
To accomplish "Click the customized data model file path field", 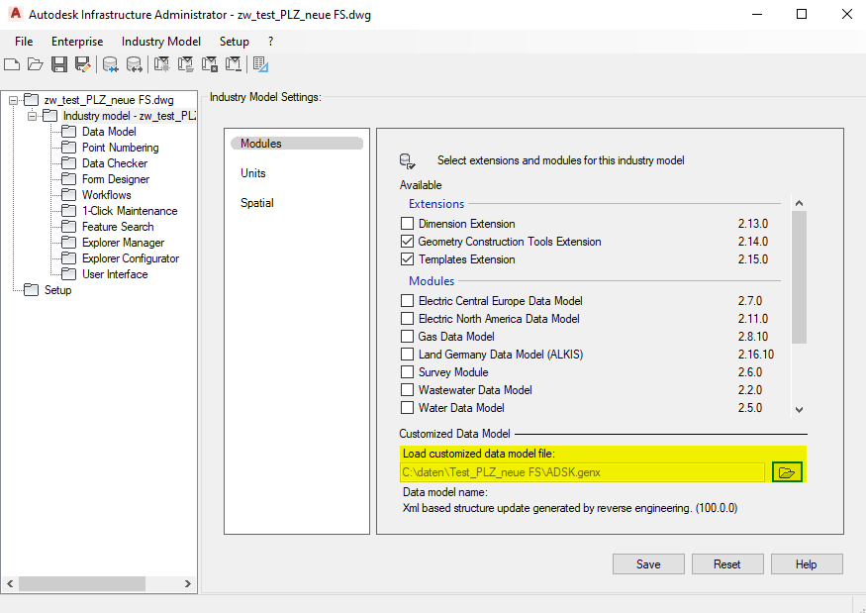I will point(583,472).
